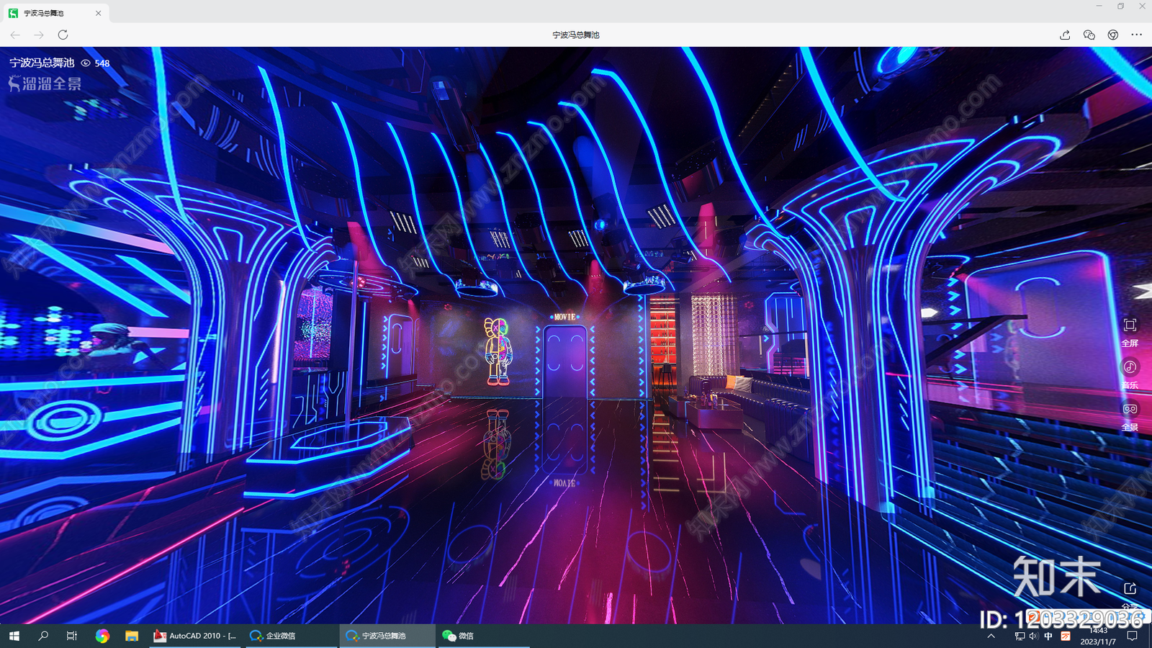Toggle background music with 音乐 icon
The width and height of the screenshot is (1152, 648).
[1130, 367]
